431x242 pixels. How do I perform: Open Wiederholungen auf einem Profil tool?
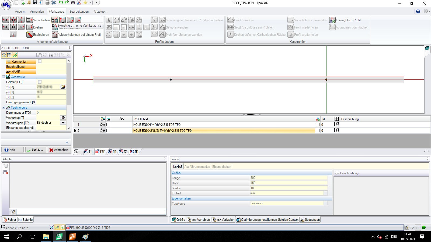[55, 35]
